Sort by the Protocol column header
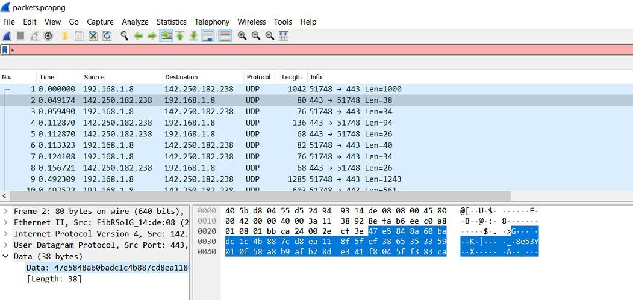 tap(261, 77)
